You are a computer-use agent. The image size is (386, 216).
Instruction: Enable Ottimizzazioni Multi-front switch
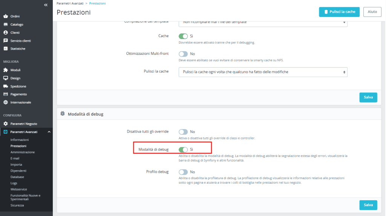183,54
